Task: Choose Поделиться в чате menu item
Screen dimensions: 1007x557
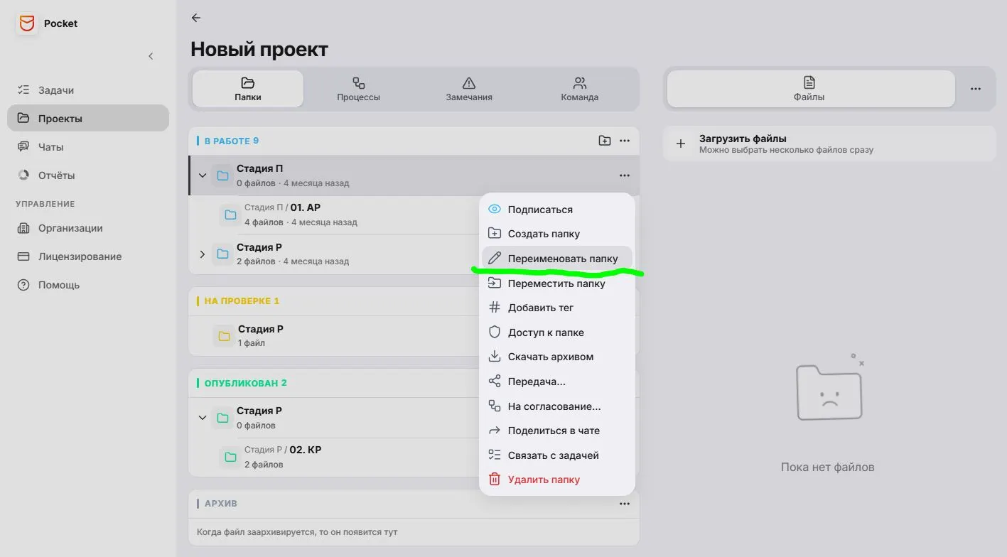Action: (557, 431)
